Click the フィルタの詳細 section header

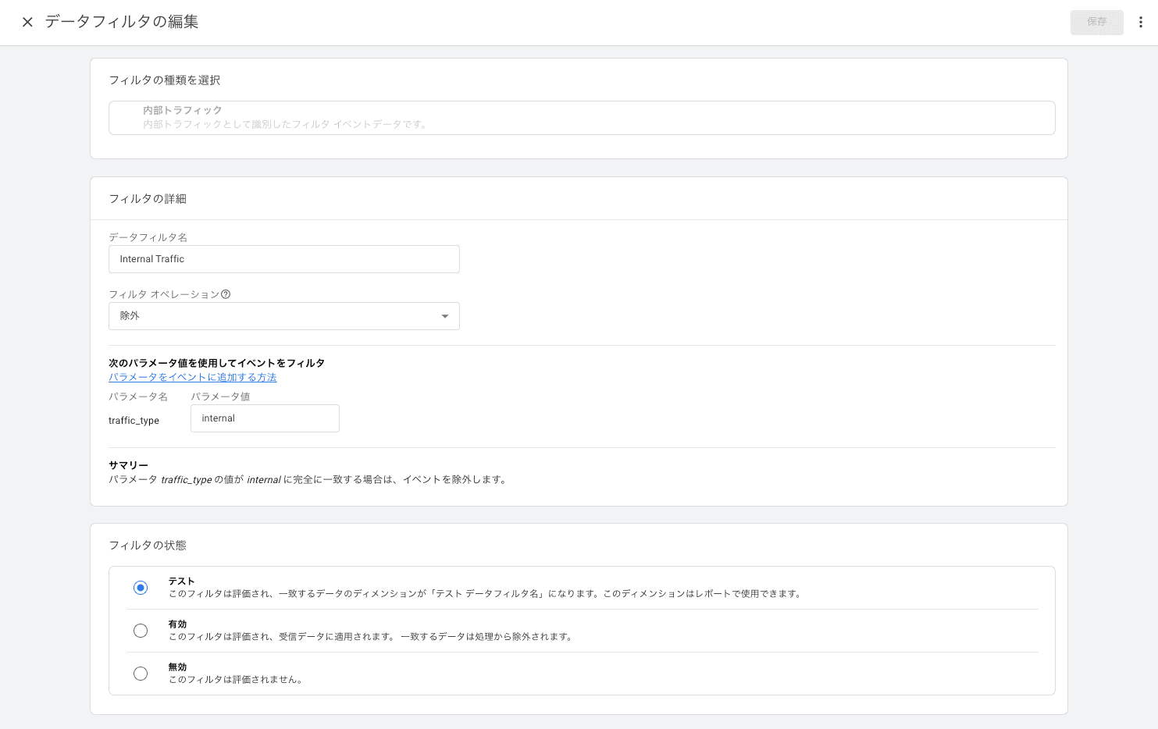148,199
